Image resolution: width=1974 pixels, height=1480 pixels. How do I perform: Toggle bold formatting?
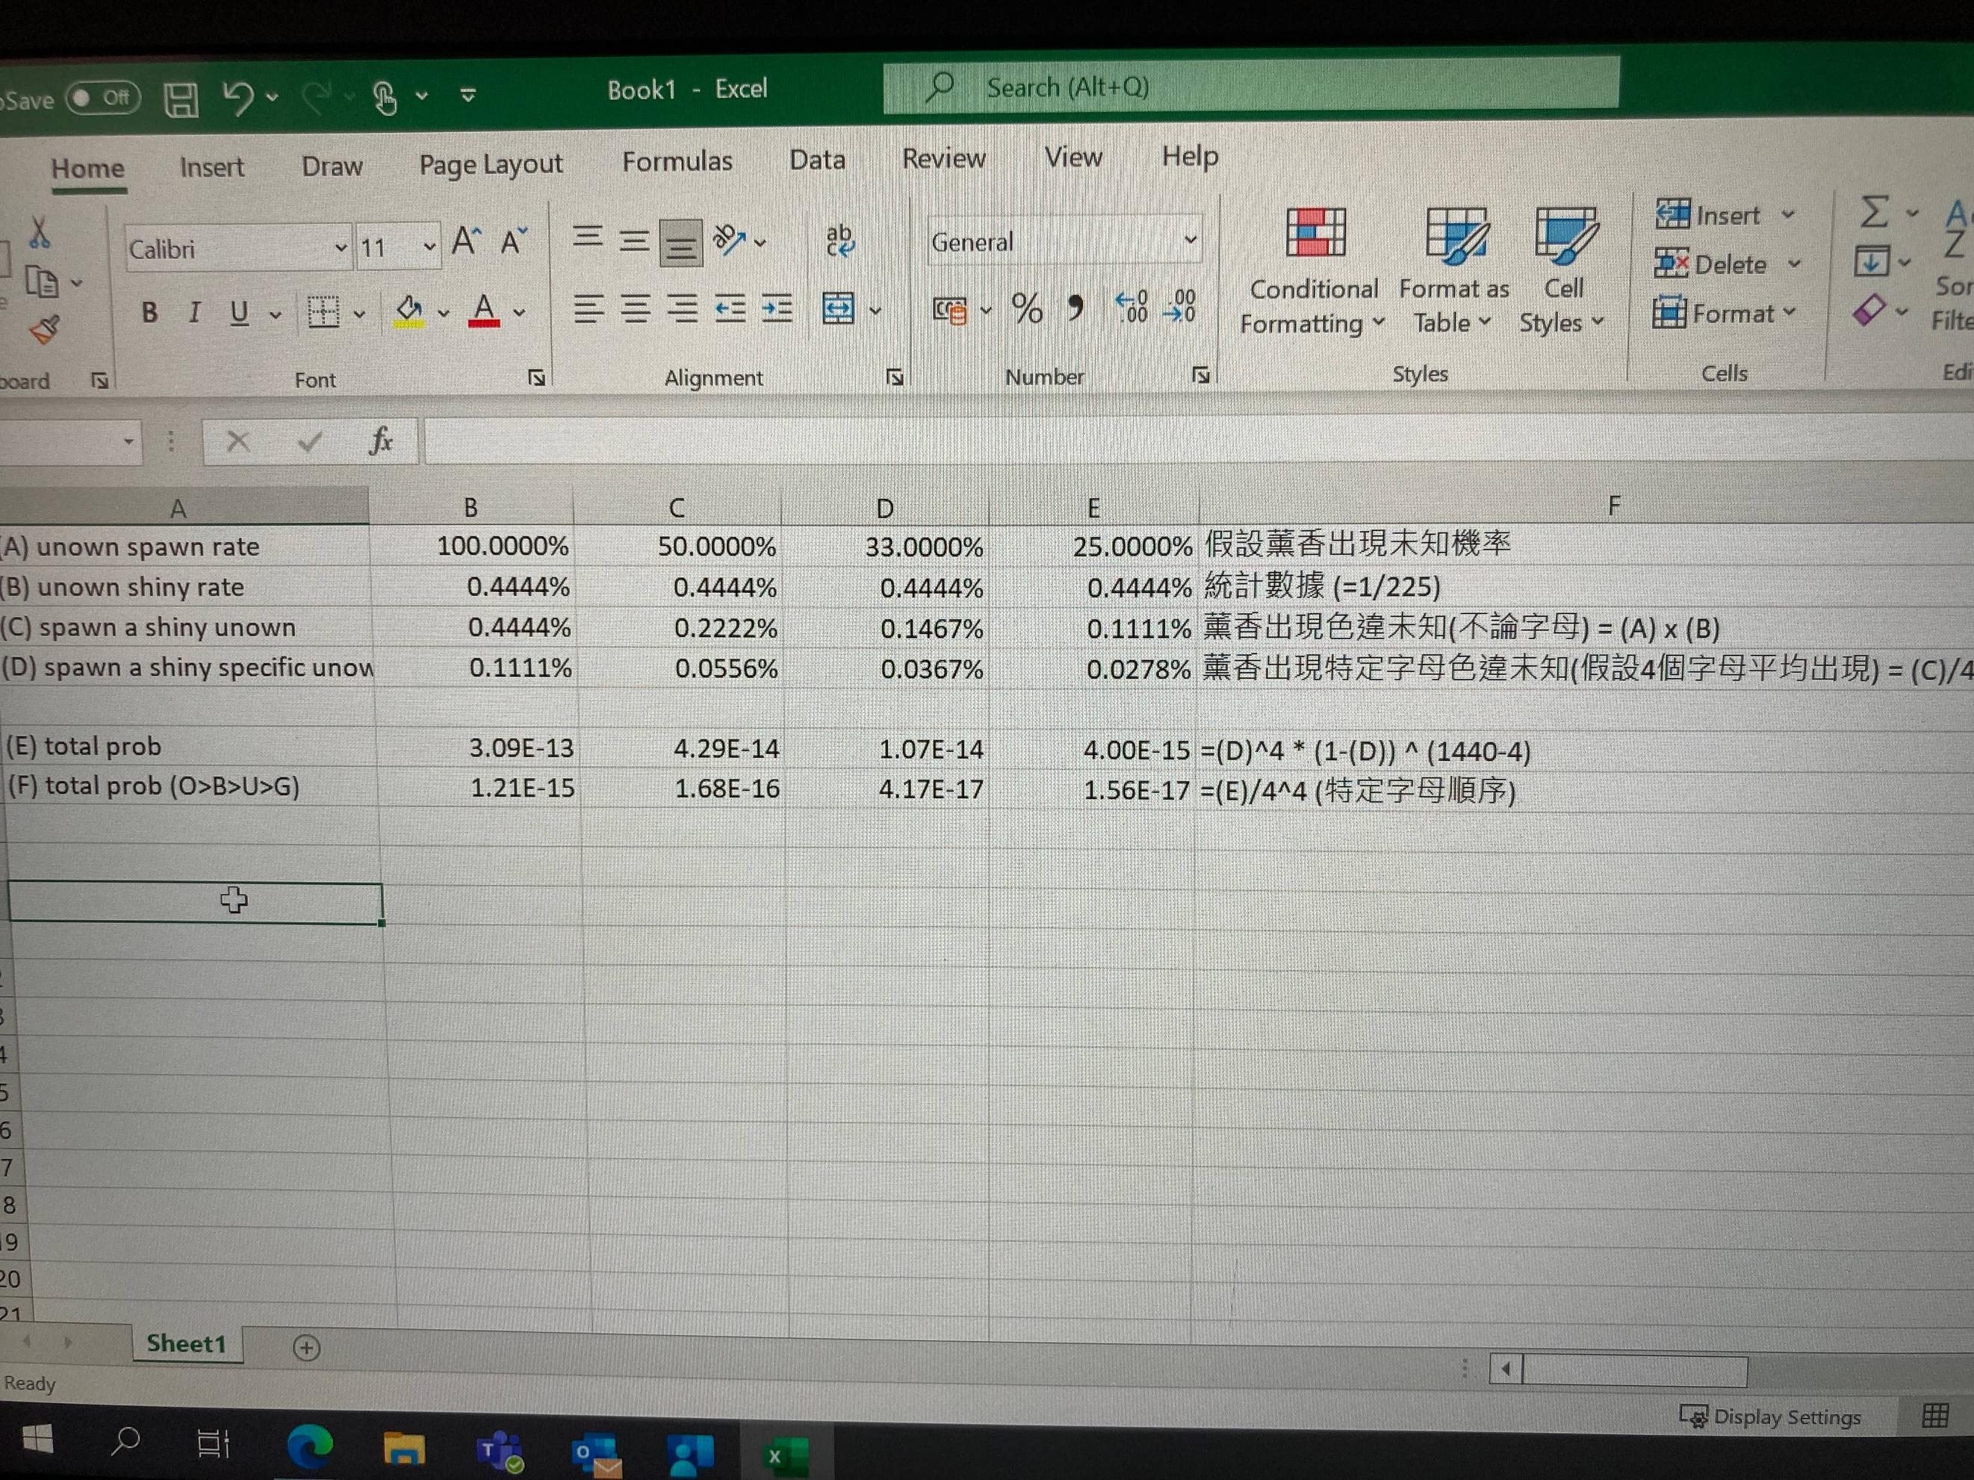coord(150,312)
